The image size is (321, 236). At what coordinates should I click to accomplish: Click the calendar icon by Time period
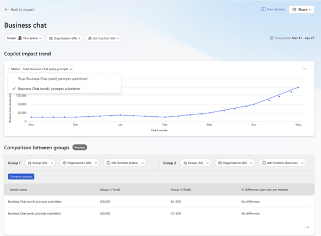click(271, 38)
